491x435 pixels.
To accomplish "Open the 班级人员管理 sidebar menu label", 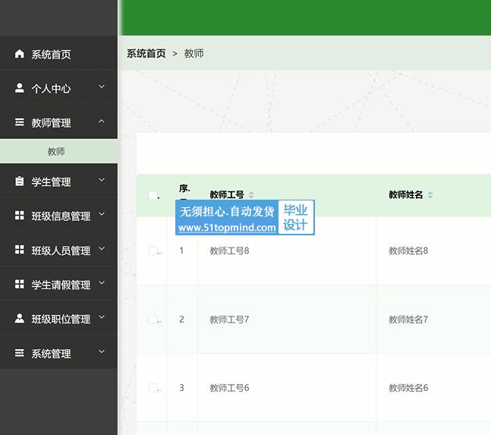I will pyautogui.click(x=61, y=251).
